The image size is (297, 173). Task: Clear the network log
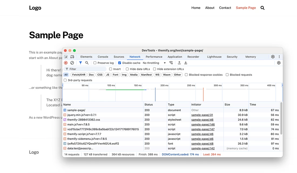pyautogui.click(x=72, y=63)
